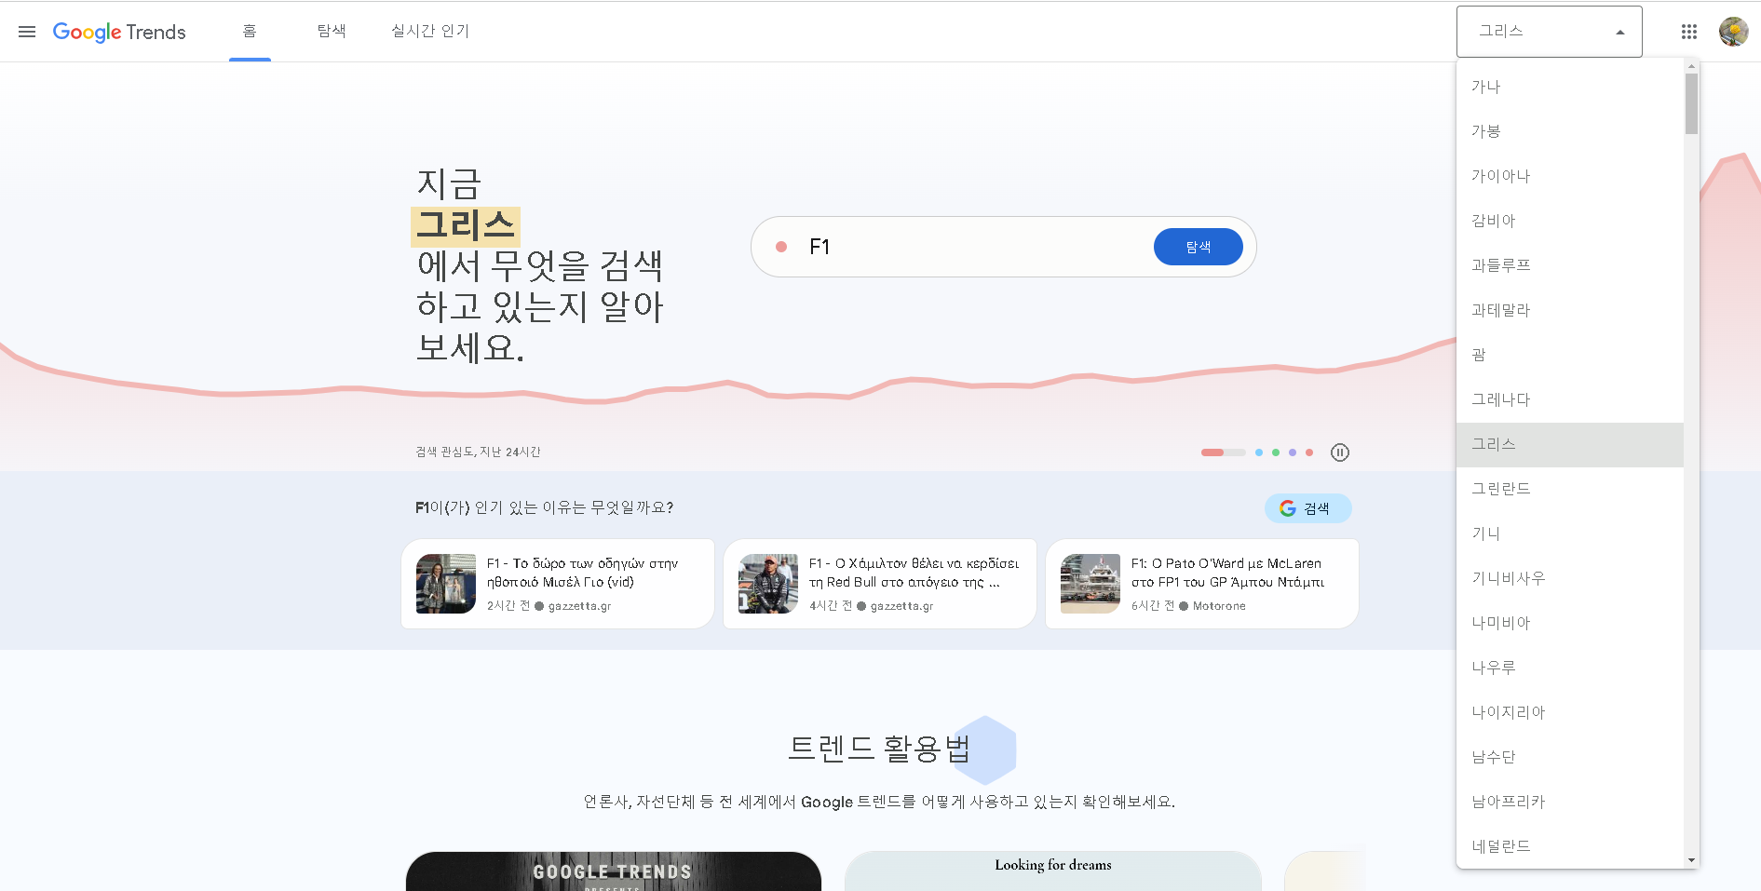Screen dimensions: 1761x891
Task: Switch to the 실시간 인기 tab
Action: pos(430,32)
